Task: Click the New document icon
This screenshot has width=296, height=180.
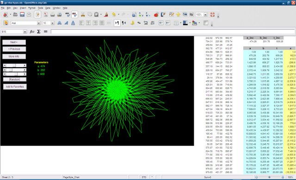Action: click(x=6, y=14)
